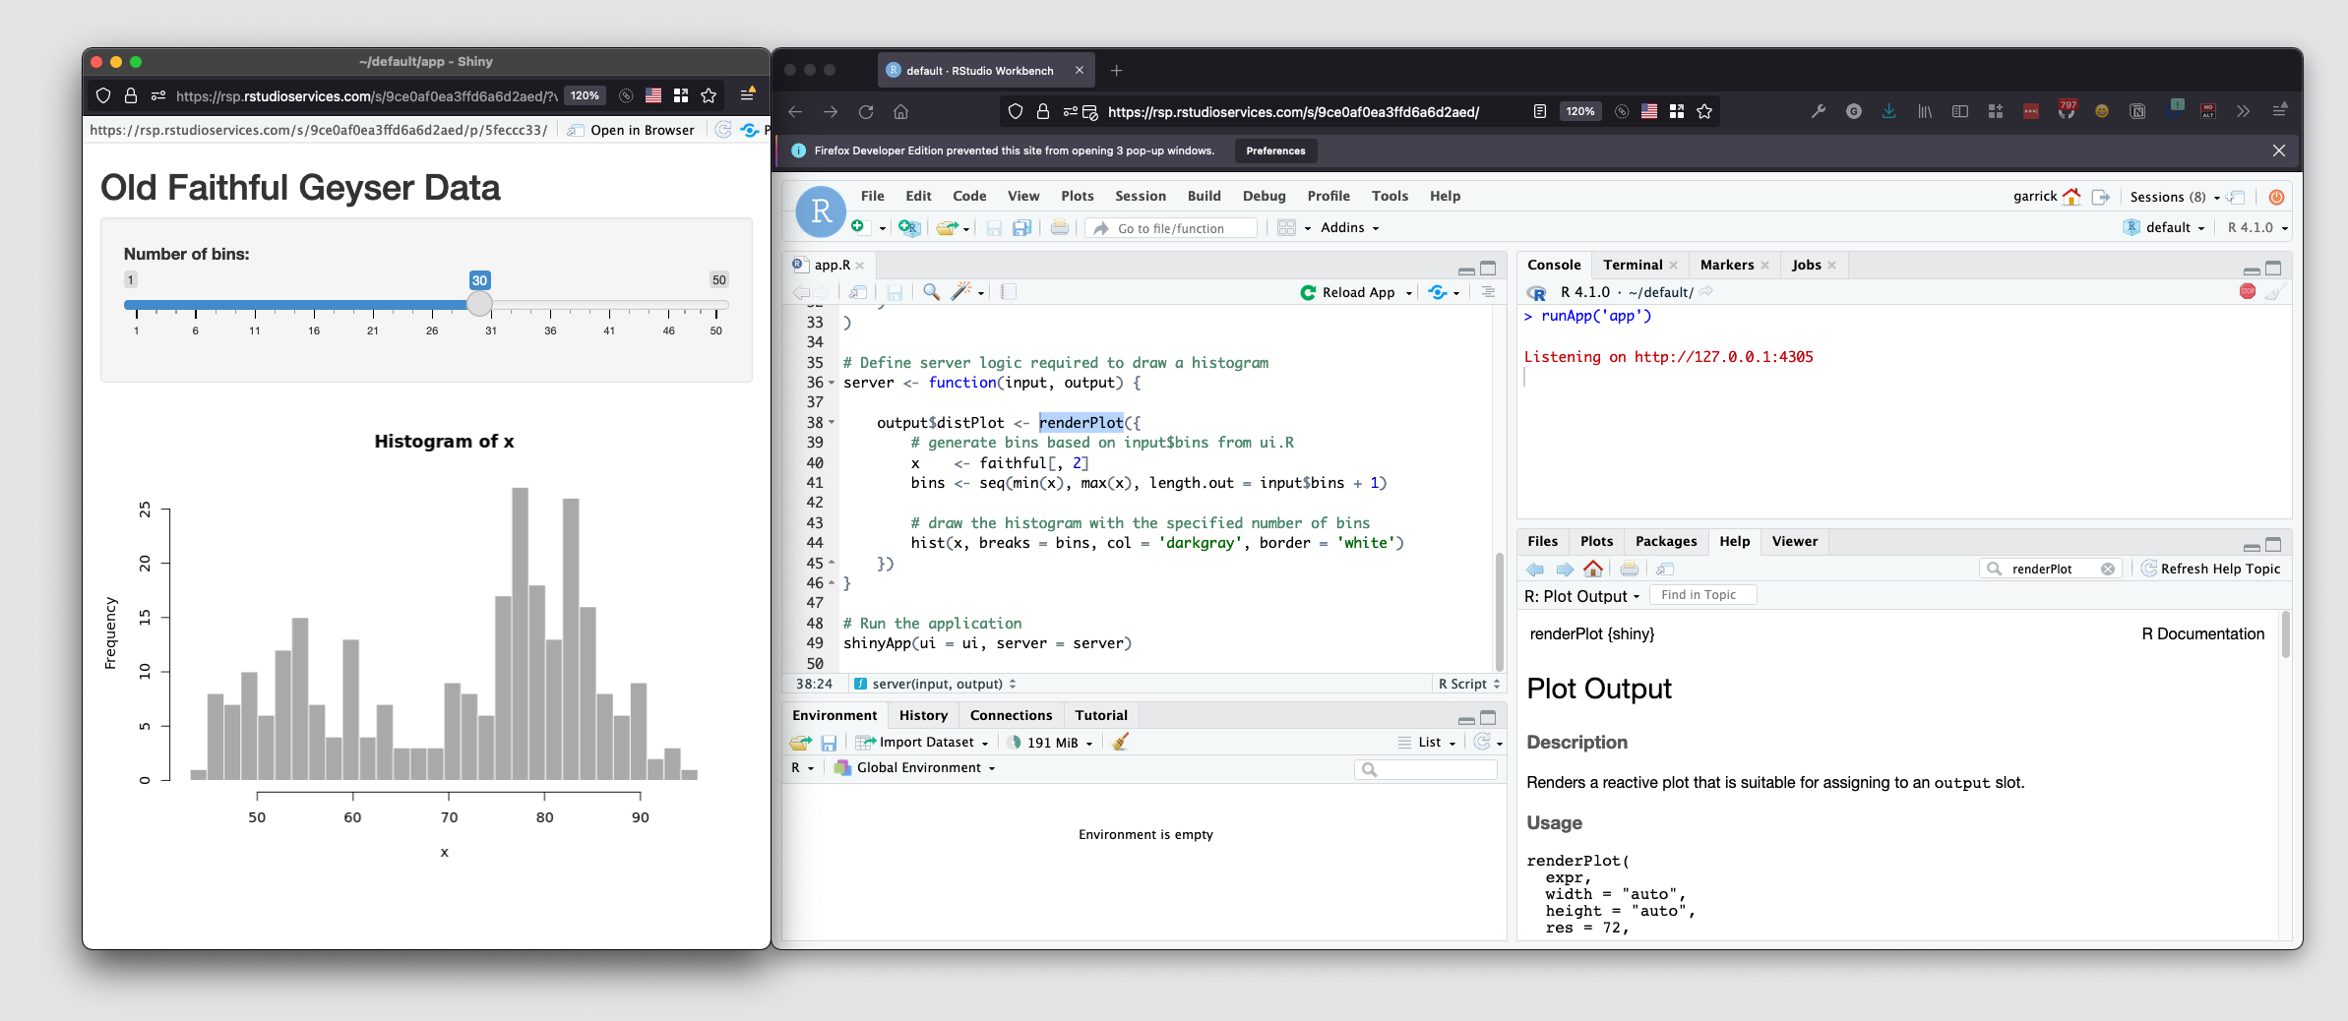Click back navigation arrow in Help pane
Screen dimensions: 2348x1021
[x=1535, y=569]
